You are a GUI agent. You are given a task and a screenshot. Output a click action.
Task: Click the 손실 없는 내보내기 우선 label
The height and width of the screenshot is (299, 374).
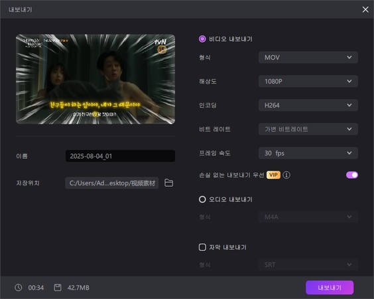[231, 175]
